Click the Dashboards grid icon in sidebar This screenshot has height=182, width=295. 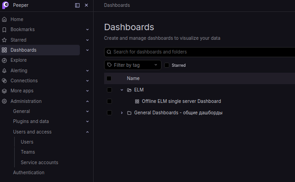(x=4, y=50)
